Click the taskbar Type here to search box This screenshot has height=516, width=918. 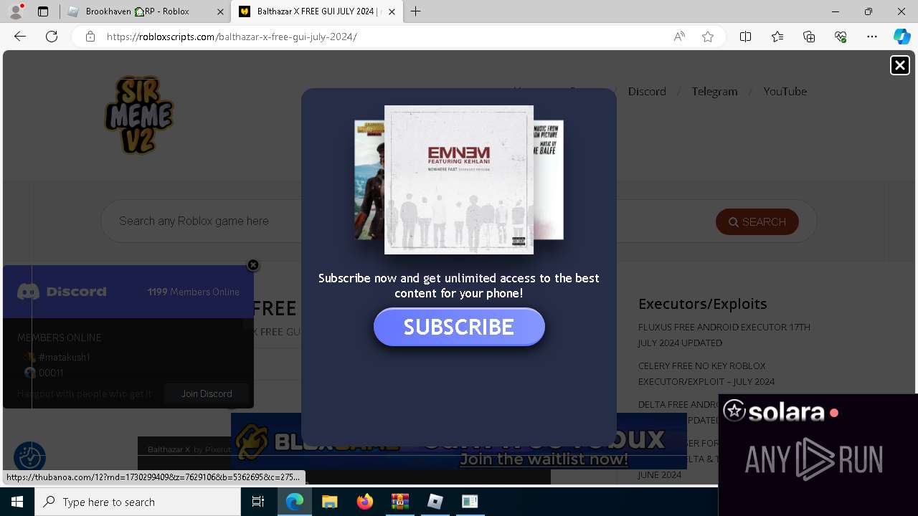coord(138,502)
